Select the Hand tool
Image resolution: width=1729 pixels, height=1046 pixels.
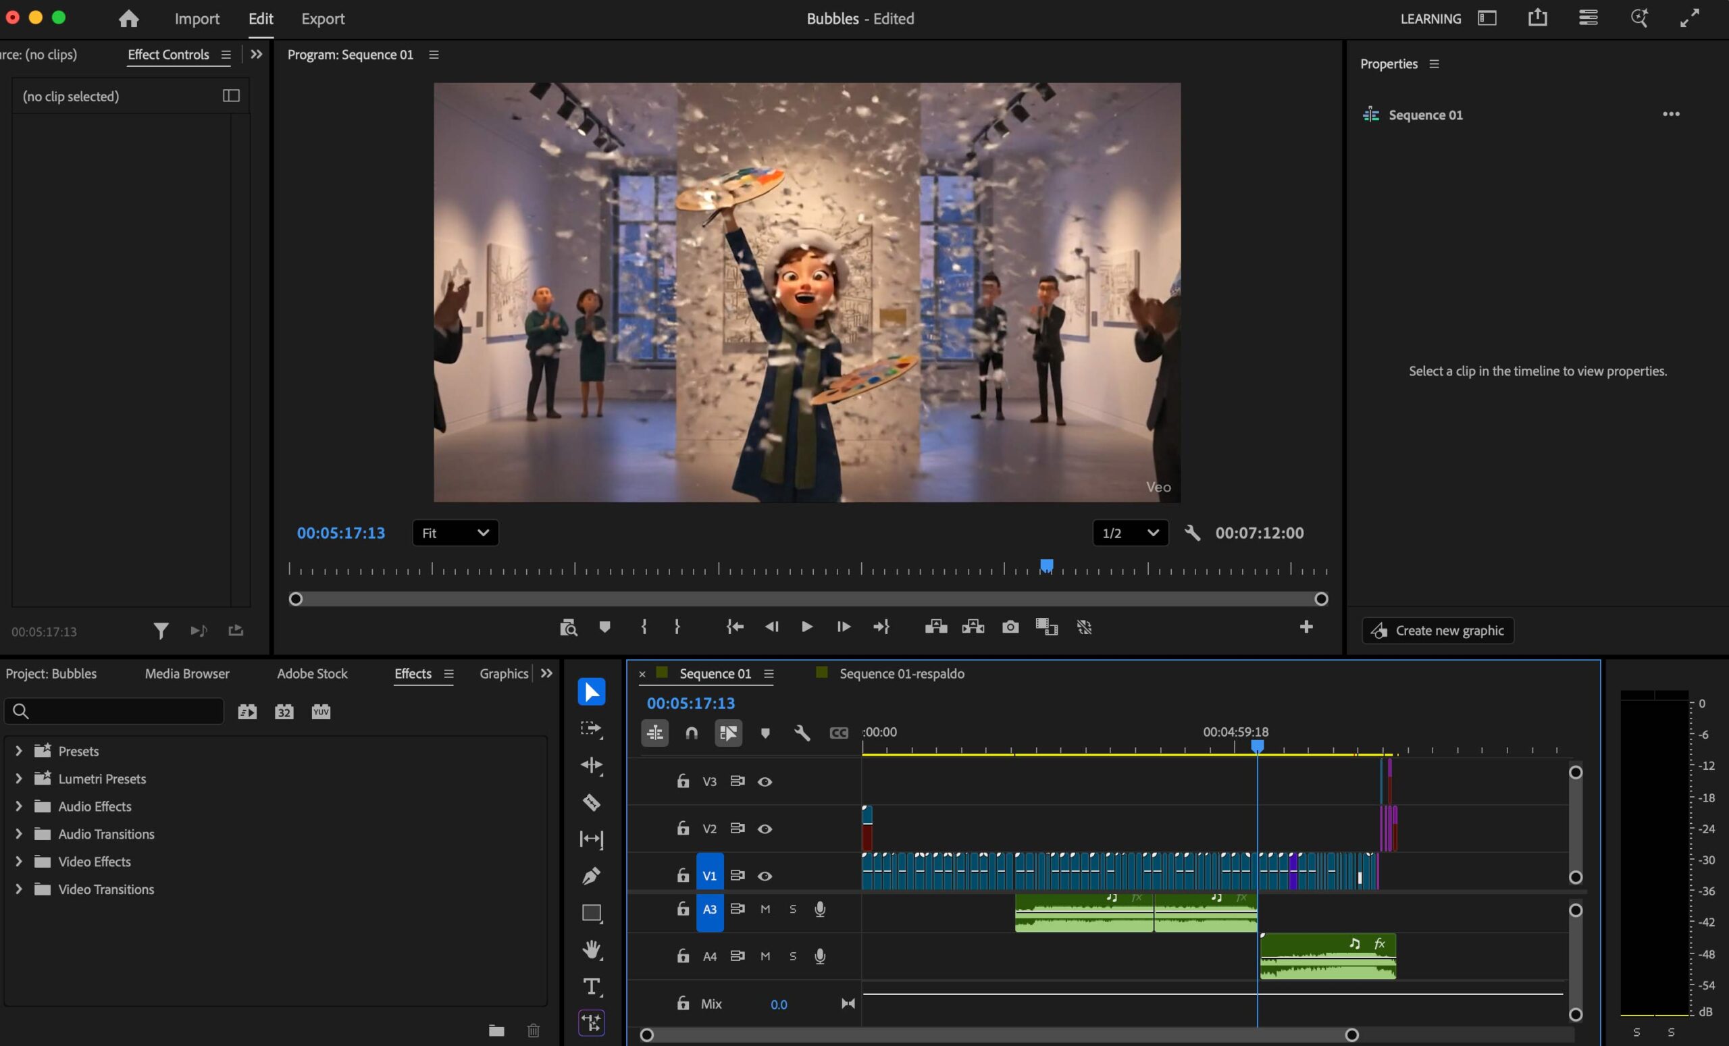click(x=591, y=950)
